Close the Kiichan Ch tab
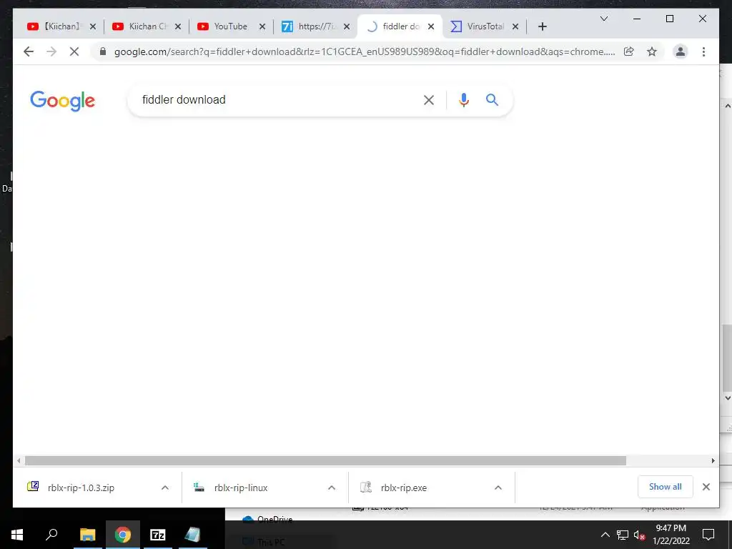The height and width of the screenshot is (549, 732). [x=178, y=26]
